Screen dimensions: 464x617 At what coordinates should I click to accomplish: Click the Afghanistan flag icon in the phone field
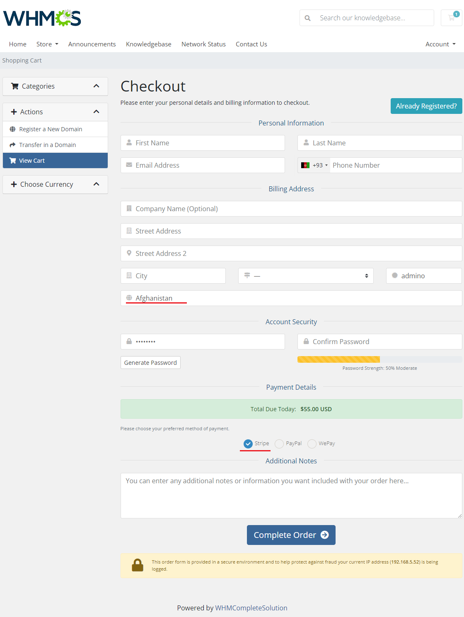click(x=305, y=165)
